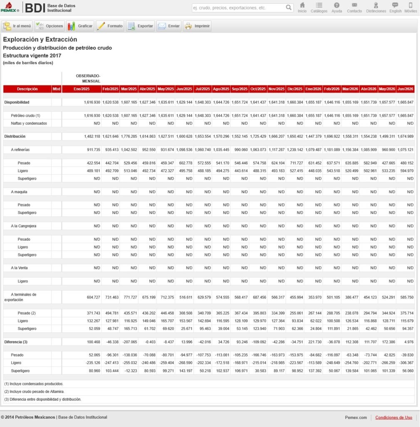
Task: Click the Sep/2025 column header
Action: coord(239,89)
